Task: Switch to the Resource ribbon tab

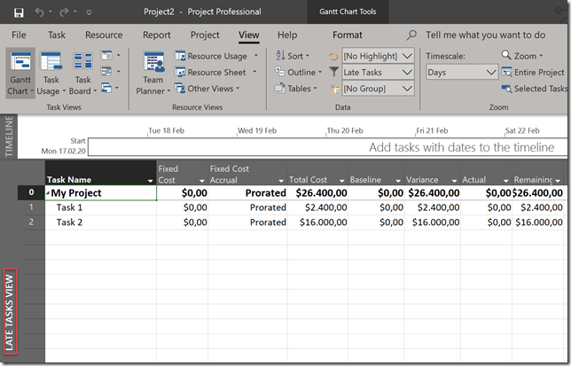Action: point(104,35)
